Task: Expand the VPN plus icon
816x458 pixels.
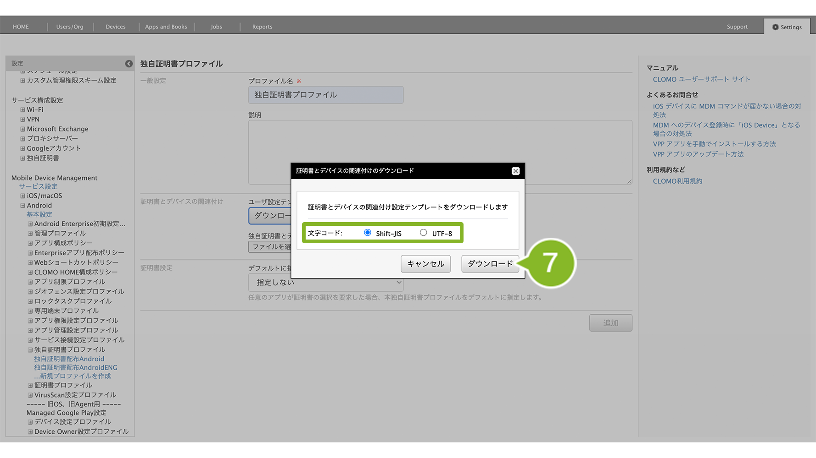Action: (22, 120)
